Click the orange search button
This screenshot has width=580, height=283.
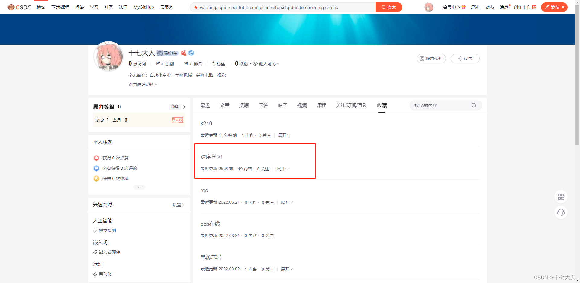tap(389, 7)
